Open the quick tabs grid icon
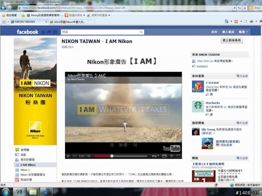262x196 pixels. [x=4, y=22]
